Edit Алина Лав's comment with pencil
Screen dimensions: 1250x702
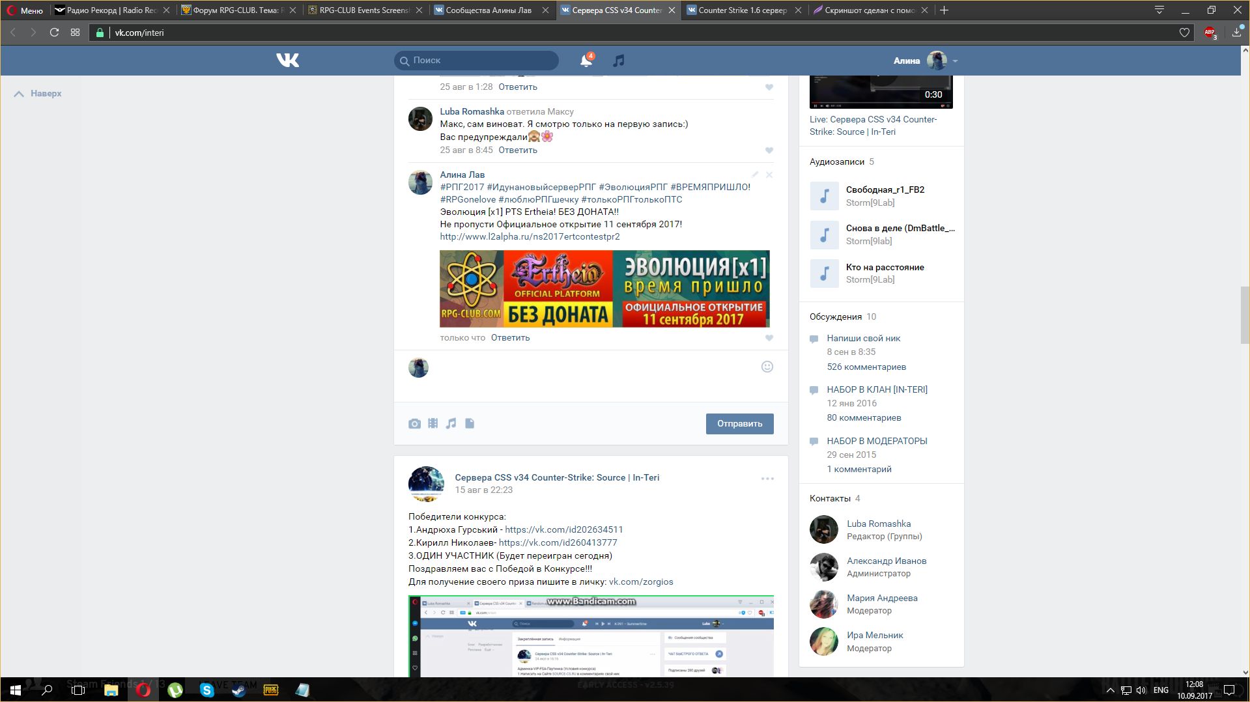[x=755, y=175]
